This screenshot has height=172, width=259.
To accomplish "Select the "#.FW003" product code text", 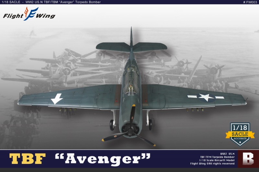I will tap(250, 2).
